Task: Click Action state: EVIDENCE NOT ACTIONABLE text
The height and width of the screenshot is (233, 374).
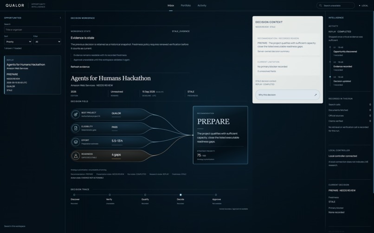Action: coord(87,178)
